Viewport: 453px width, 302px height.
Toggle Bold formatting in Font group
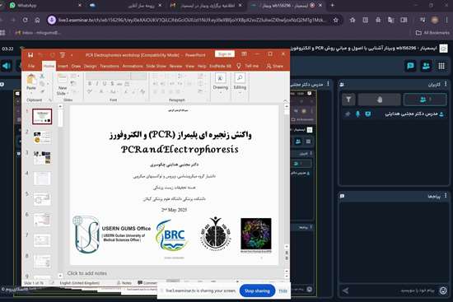point(90,84)
